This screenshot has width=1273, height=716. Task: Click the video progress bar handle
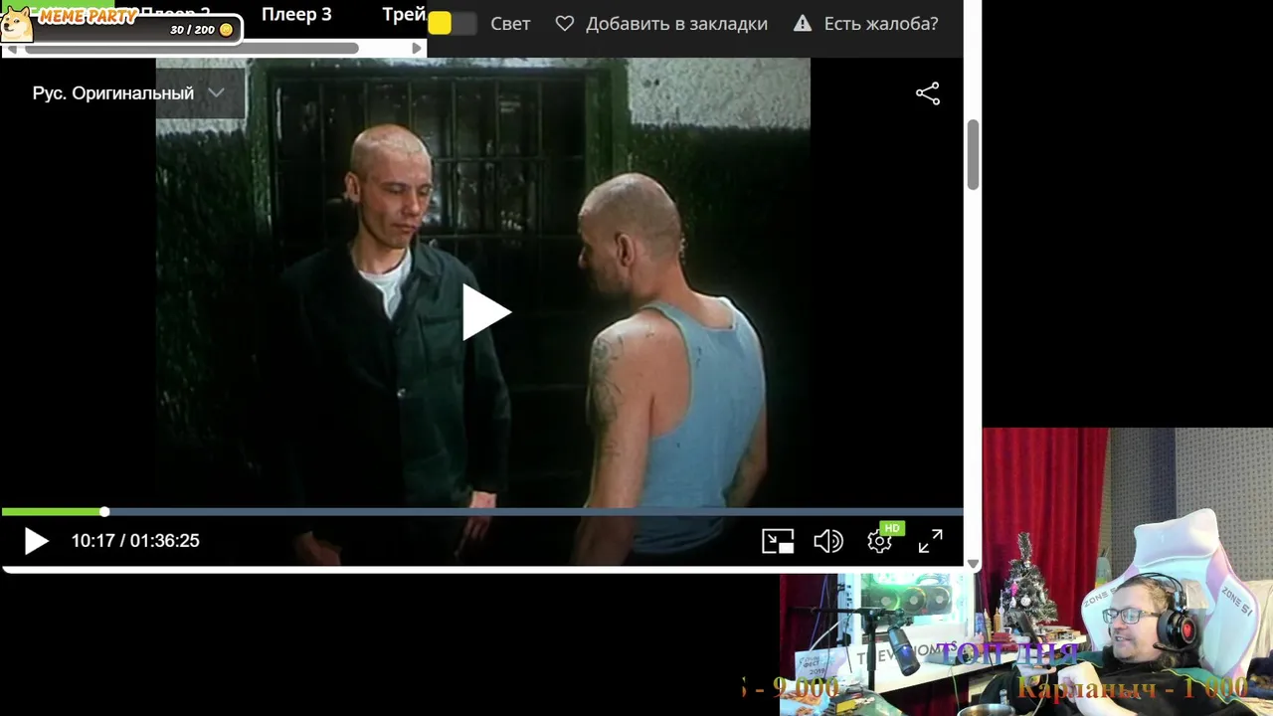(104, 511)
